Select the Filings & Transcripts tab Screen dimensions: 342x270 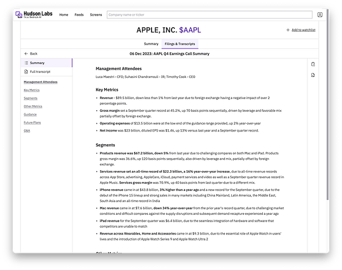coord(181,43)
